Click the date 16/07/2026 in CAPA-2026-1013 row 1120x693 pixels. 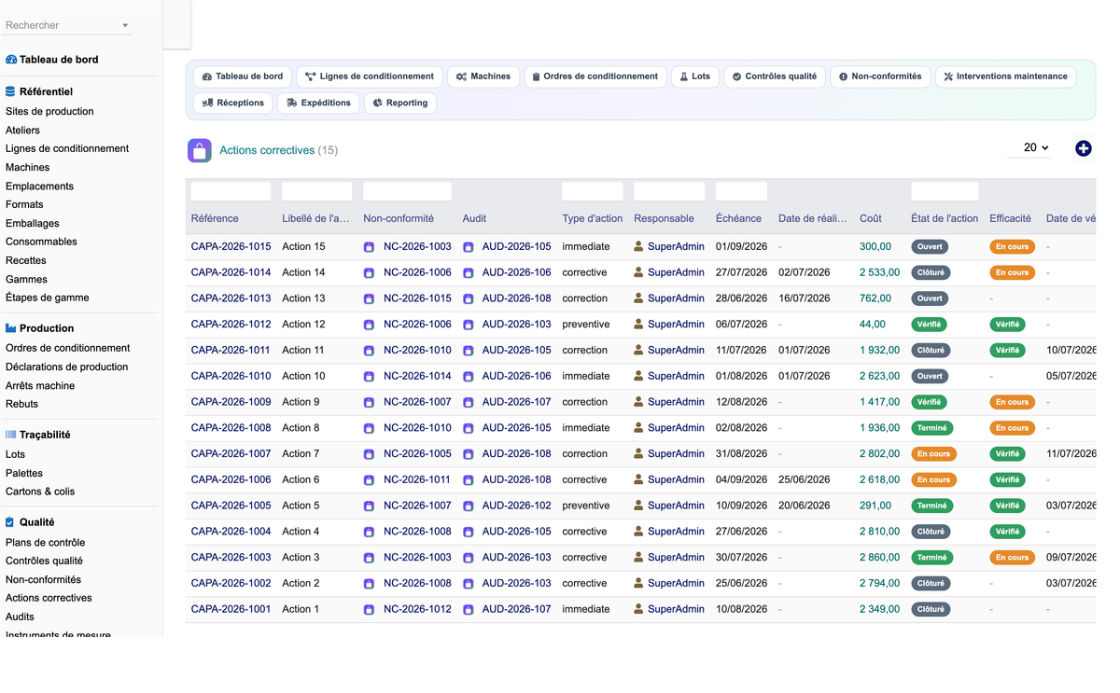point(804,298)
